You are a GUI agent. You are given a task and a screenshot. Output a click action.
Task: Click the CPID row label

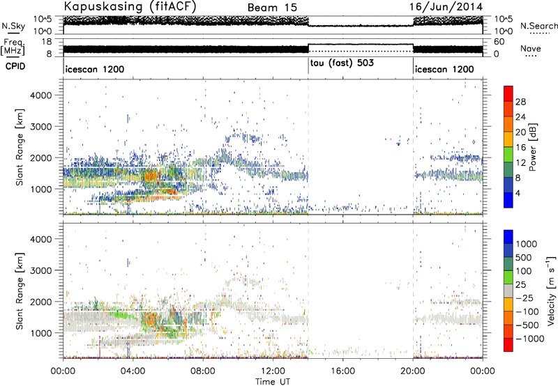(15, 66)
